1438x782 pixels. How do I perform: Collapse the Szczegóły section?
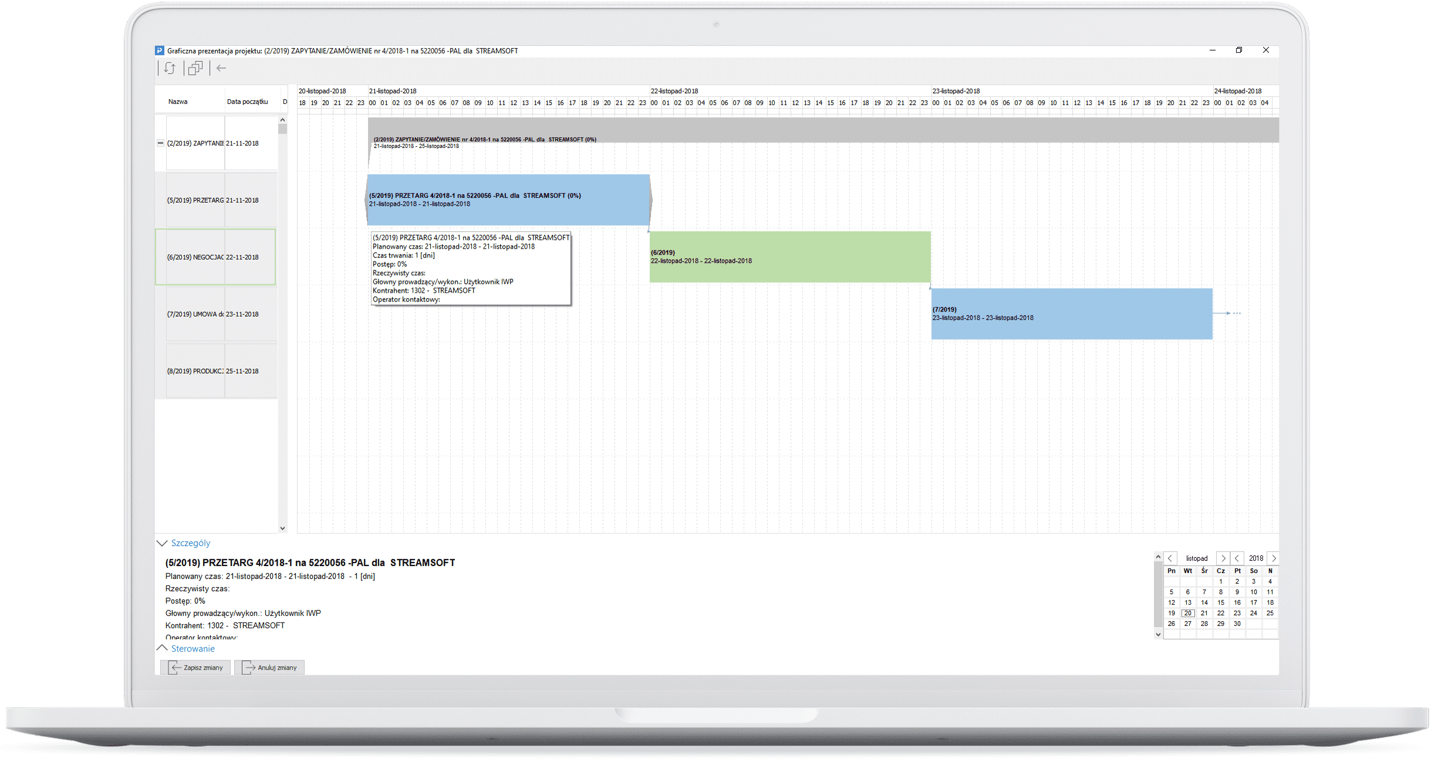coord(162,543)
